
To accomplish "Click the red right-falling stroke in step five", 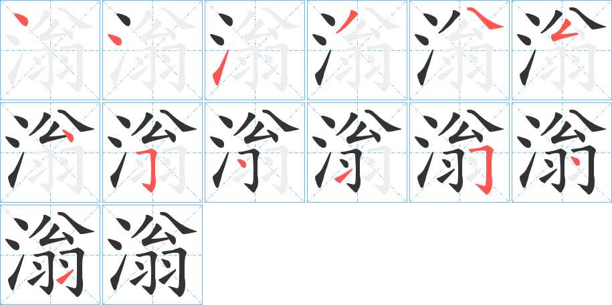I will 485,18.
